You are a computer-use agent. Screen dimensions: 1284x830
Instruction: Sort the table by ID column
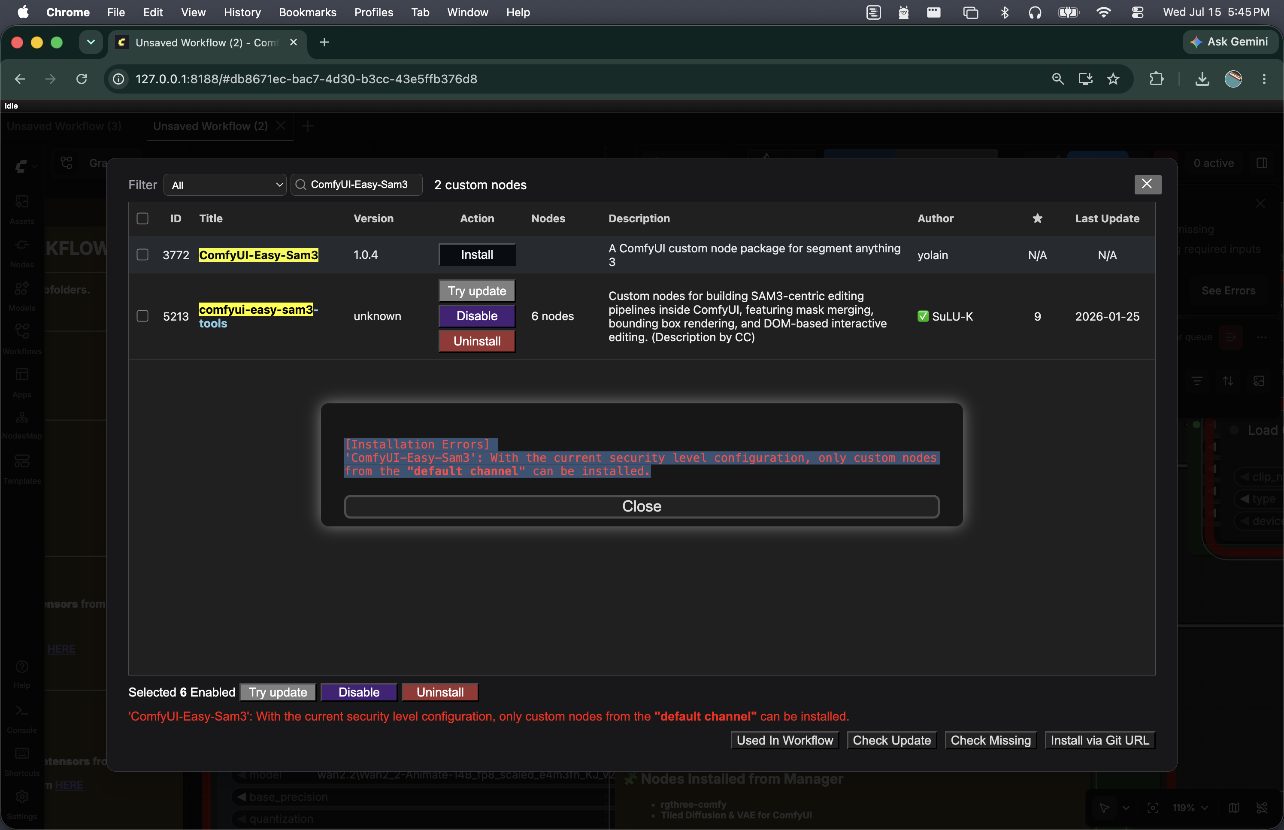pos(176,218)
